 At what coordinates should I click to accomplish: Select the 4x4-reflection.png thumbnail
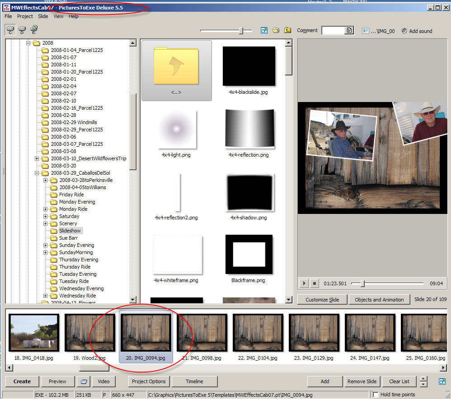click(x=249, y=129)
